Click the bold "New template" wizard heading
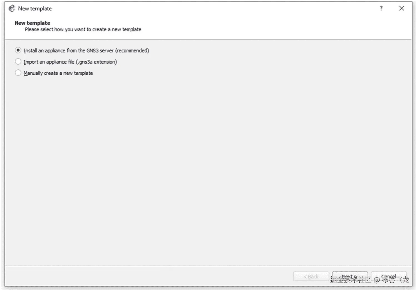417x291 pixels. point(33,23)
